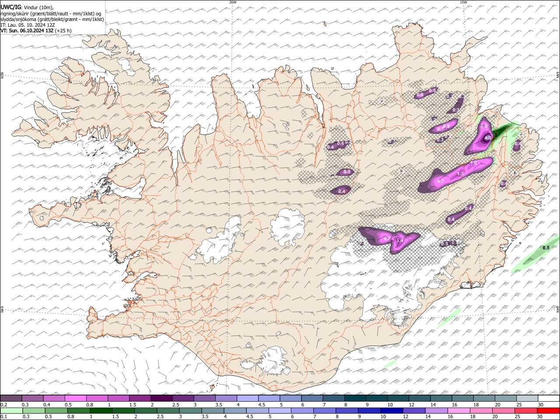Screen dimensions: 560x420
Task: Click the green rain band offshore southeast
Action: coord(536,255)
